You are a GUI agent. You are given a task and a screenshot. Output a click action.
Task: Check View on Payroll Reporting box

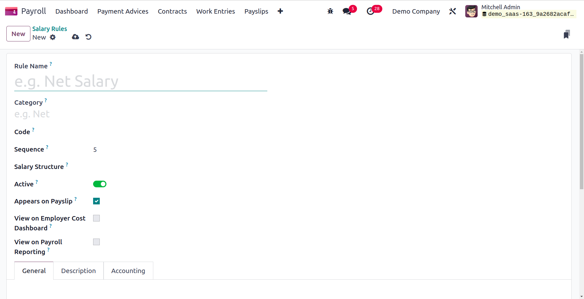click(97, 242)
